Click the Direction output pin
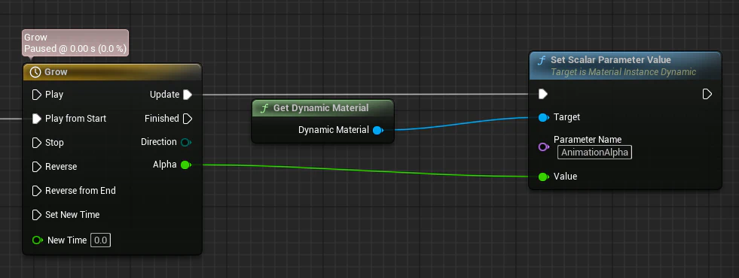Image resolution: width=739 pixels, height=278 pixels. pyautogui.click(x=186, y=142)
